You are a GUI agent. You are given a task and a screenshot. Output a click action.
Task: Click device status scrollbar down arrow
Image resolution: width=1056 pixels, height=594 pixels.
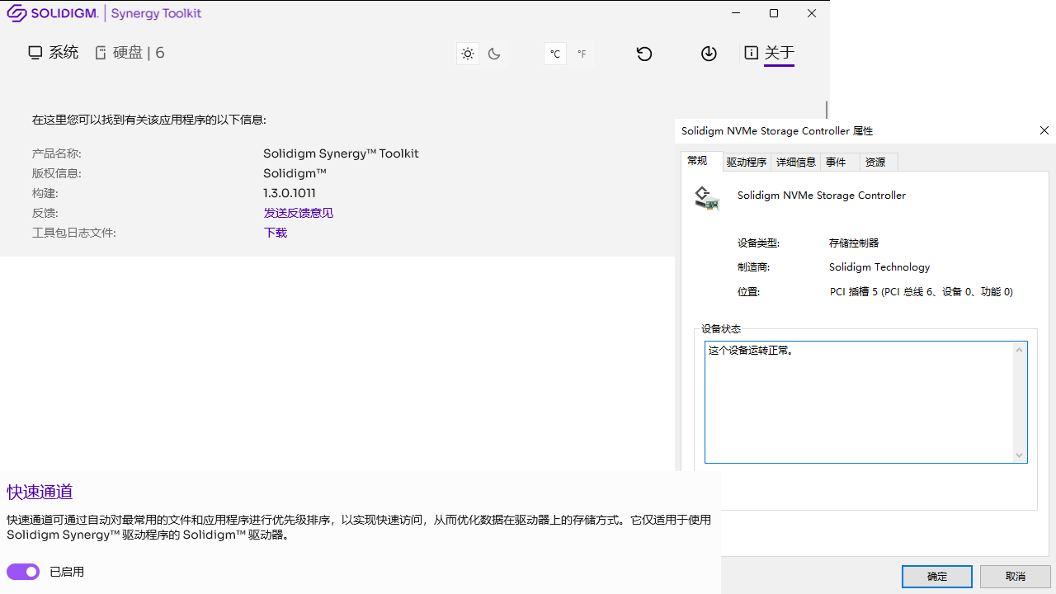click(x=1020, y=455)
